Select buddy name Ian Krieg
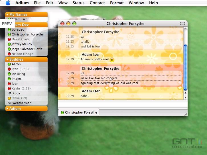Image resolution: width=207 pixels, height=155 pixels. pyautogui.click(x=18, y=74)
